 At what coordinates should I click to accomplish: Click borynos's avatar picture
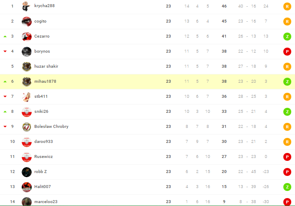pyautogui.click(x=27, y=51)
